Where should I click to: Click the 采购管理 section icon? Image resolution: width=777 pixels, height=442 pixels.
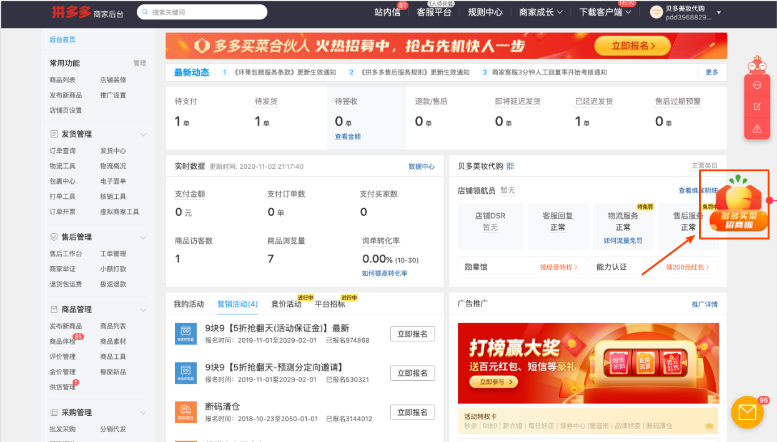[x=54, y=413]
